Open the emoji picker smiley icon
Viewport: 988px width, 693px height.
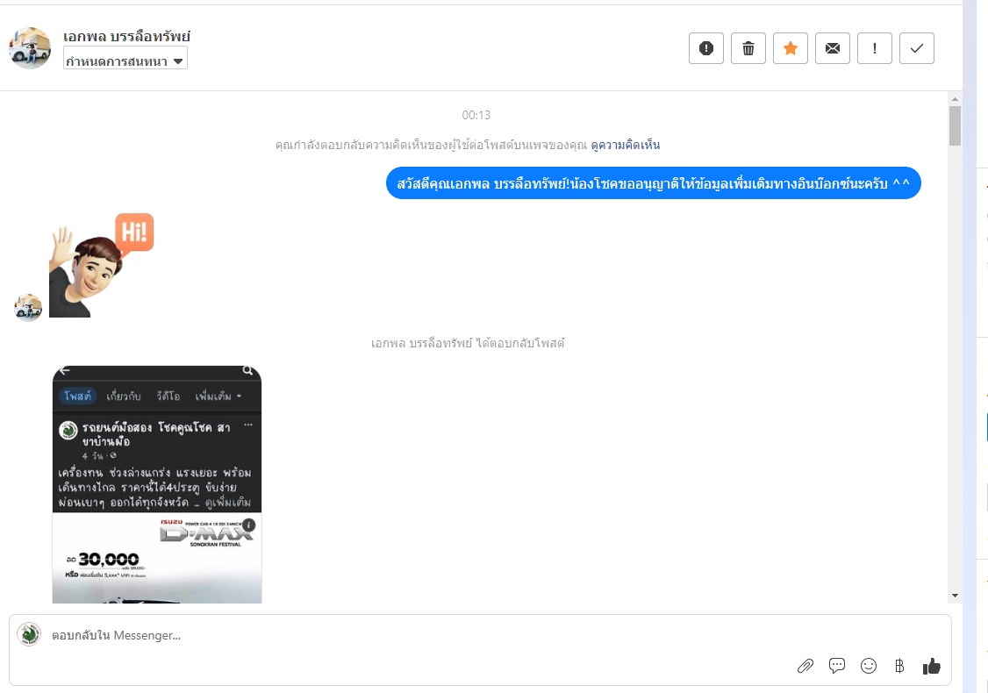point(869,666)
